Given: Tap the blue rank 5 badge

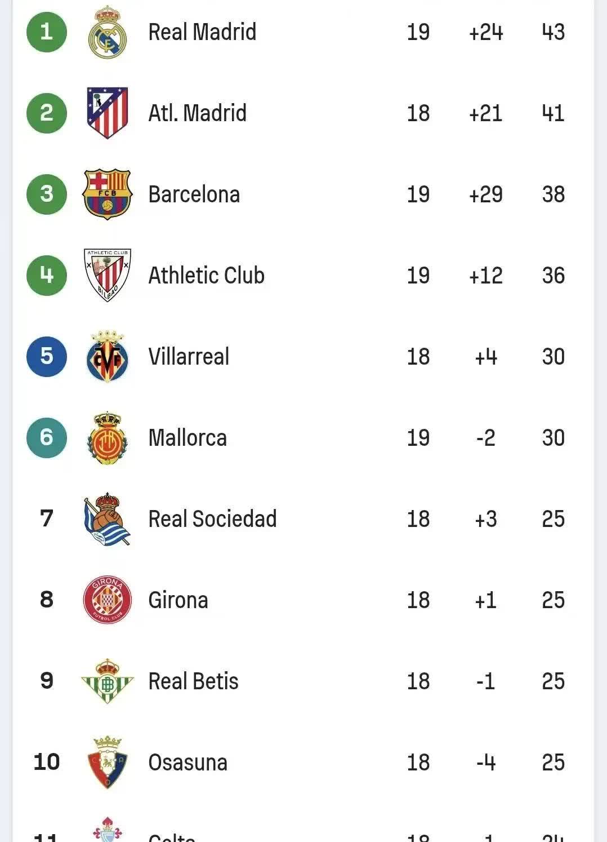Looking at the screenshot, I should pyautogui.click(x=47, y=356).
